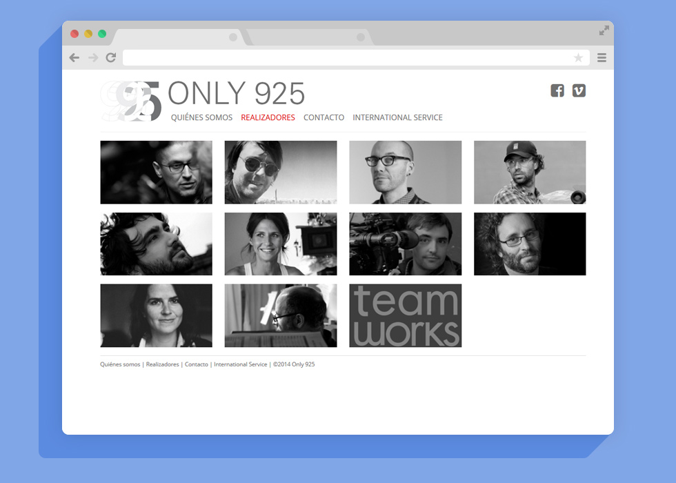Click the footer Quiénes somos link

coord(120,364)
